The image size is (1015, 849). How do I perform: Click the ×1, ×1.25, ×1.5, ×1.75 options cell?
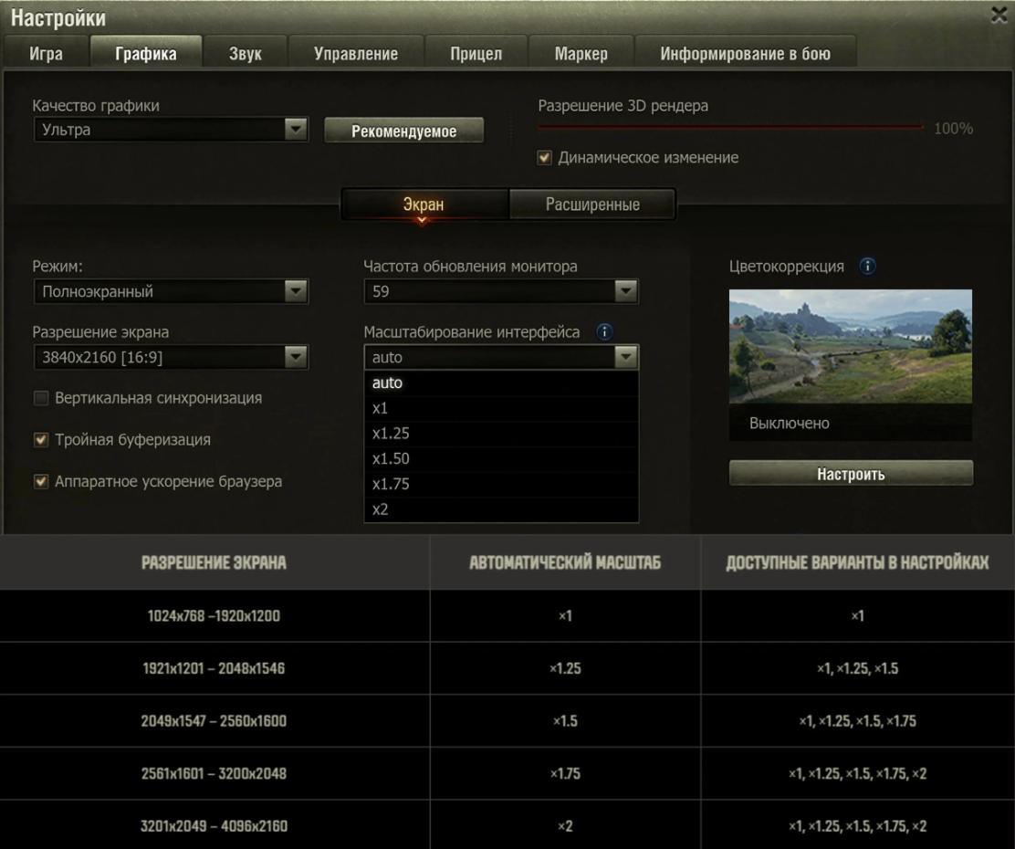[x=858, y=721]
